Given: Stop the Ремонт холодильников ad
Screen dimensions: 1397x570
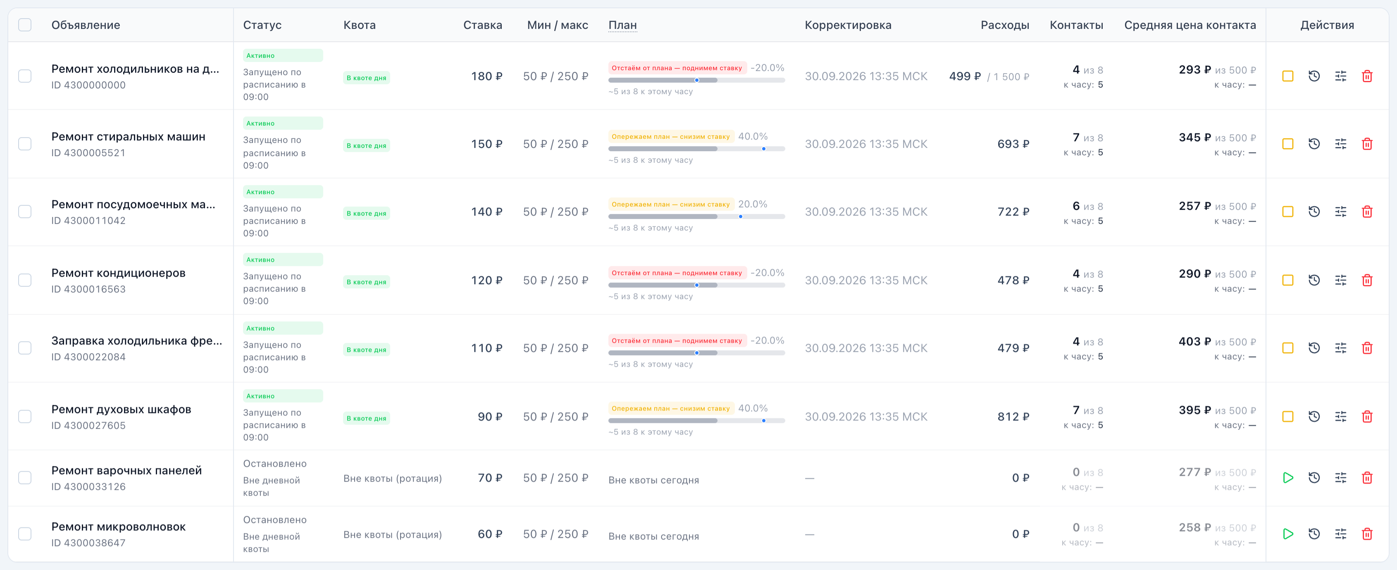Looking at the screenshot, I should pyautogui.click(x=1287, y=76).
